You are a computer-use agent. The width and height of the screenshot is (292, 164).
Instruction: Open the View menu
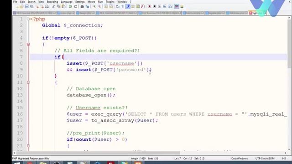coord(41,2)
